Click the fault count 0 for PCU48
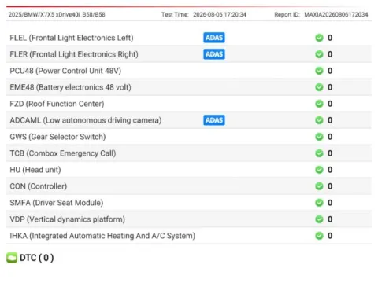Viewport: 378px width, 283px height. point(330,71)
